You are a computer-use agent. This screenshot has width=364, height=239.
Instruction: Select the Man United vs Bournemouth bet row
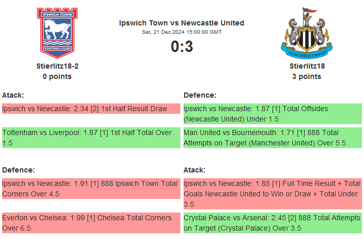[272, 138]
